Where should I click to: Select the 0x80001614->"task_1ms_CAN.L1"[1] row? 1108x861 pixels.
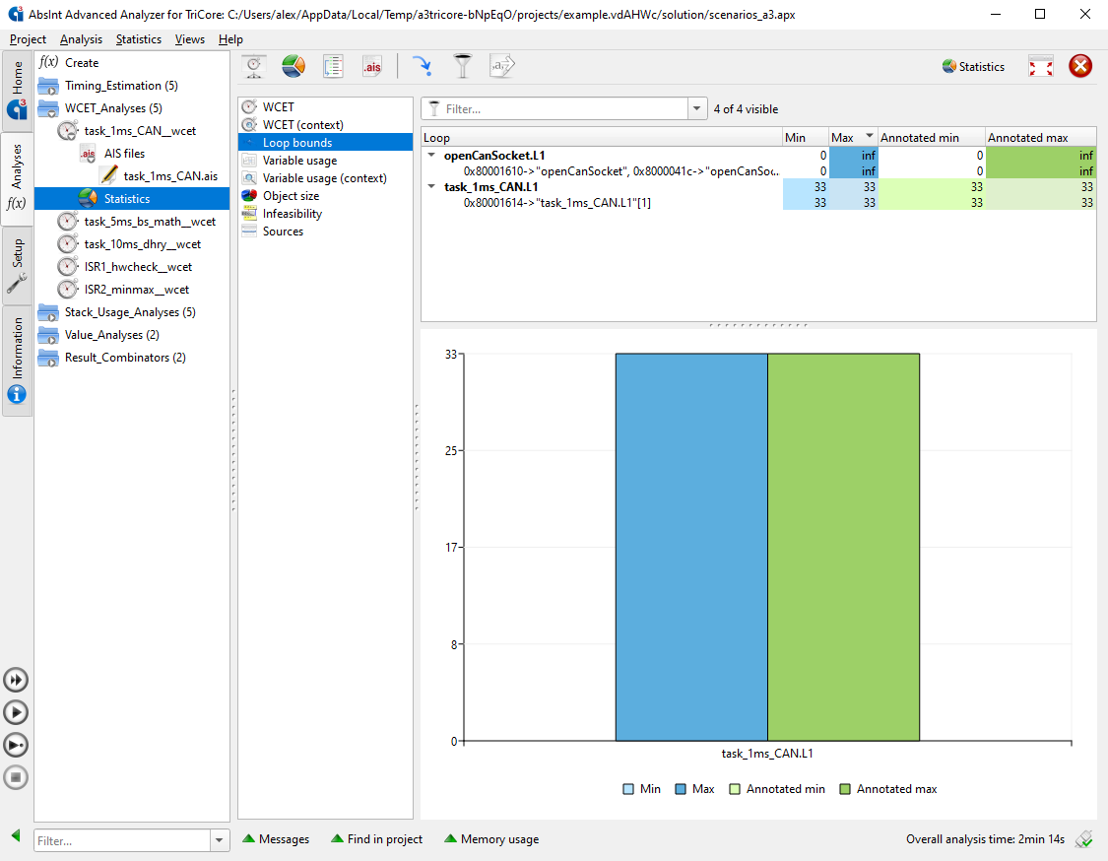point(758,203)
